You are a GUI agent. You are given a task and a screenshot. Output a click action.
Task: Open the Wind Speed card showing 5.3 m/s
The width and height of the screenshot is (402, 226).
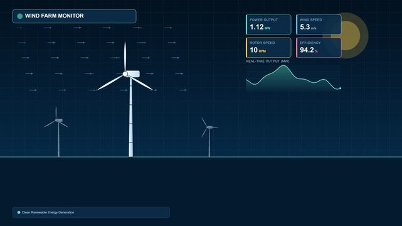(x=319, y=24)
